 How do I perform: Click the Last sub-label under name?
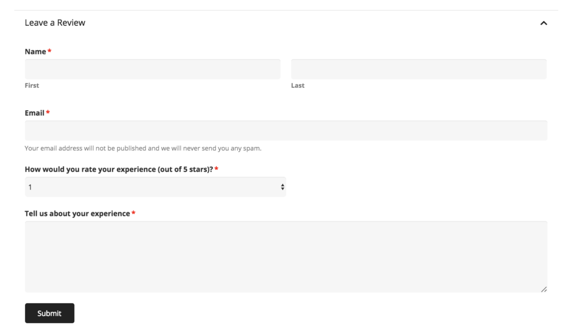(x=298, y=86)
